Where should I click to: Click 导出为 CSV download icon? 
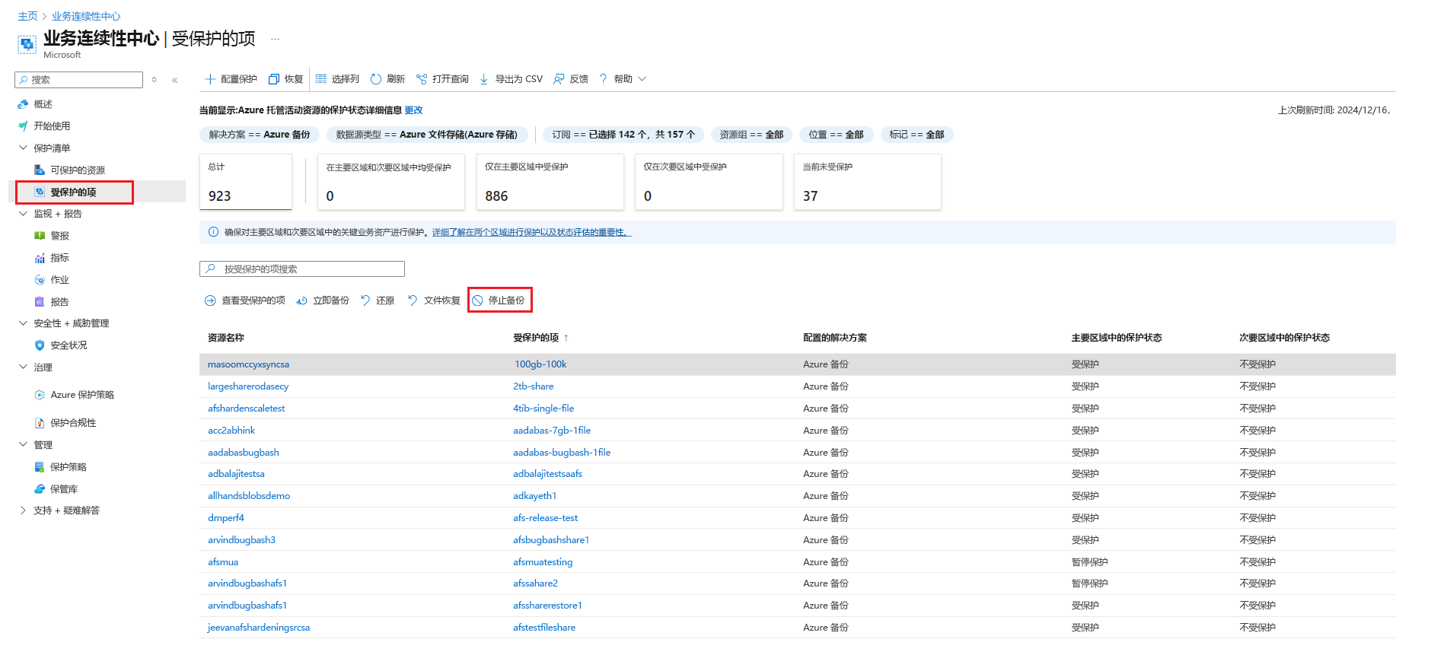[x=484, y=79]
